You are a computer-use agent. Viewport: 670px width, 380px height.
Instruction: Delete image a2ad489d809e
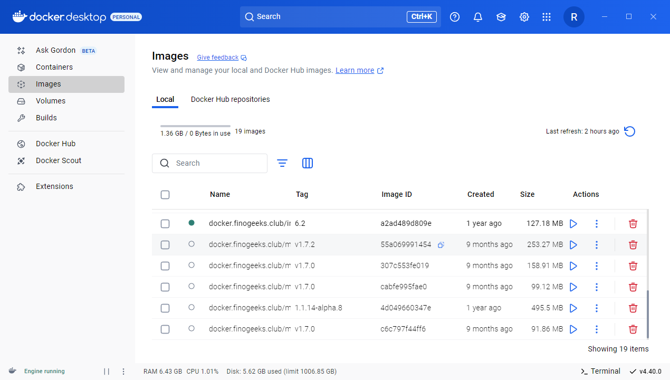coord(633,224)
